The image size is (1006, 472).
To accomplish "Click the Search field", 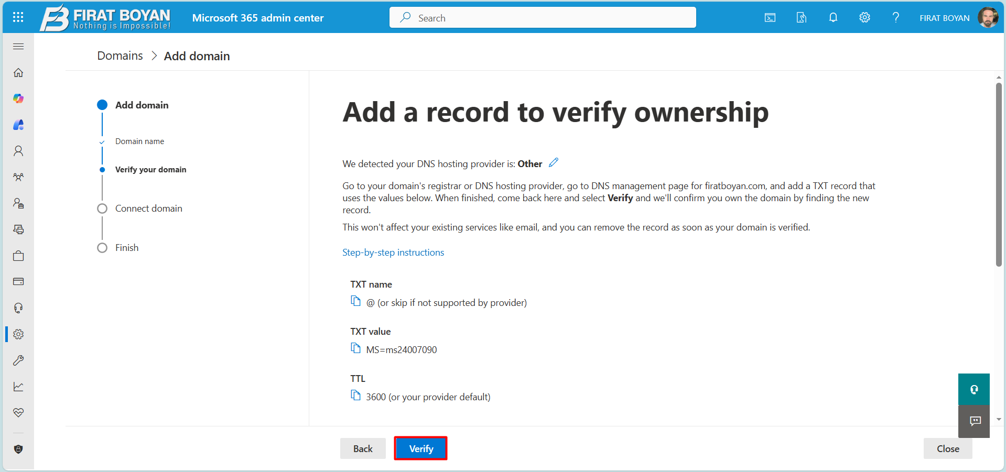I will point(542,17).
